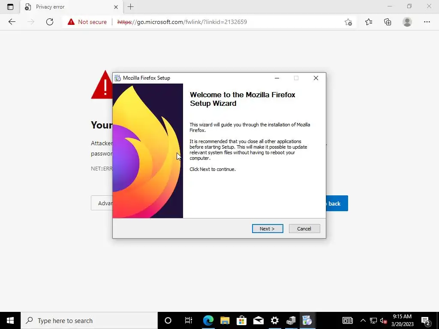Open Edge Settings and more menu

click(427, 22)
